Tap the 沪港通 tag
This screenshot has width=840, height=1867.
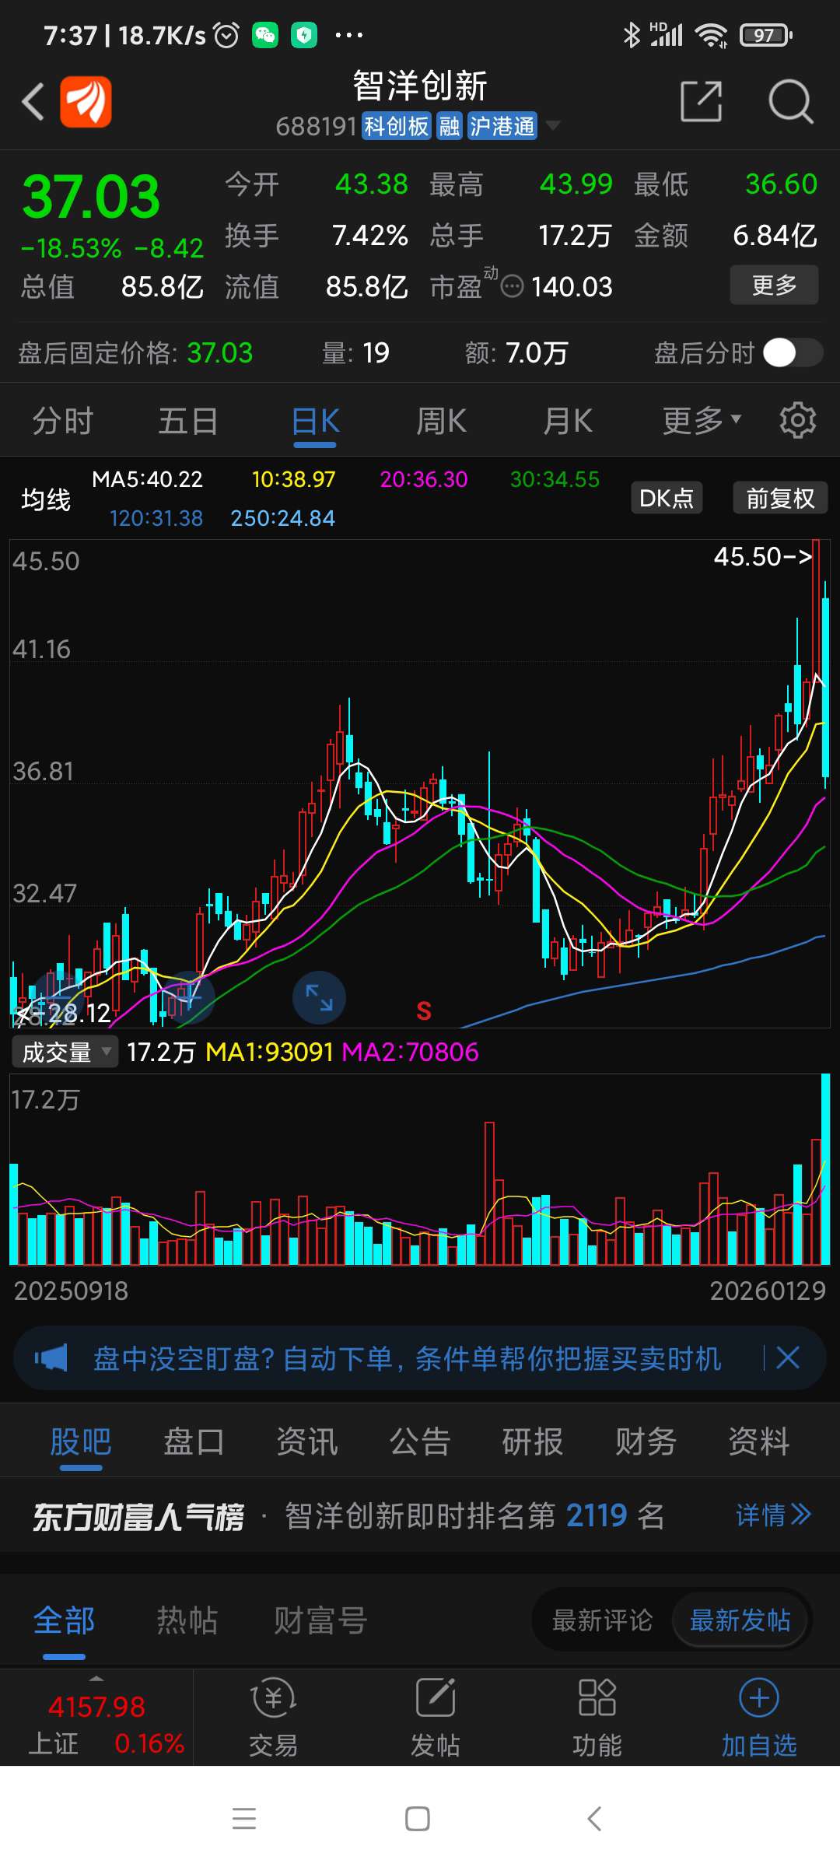click(x=502, y=126)
